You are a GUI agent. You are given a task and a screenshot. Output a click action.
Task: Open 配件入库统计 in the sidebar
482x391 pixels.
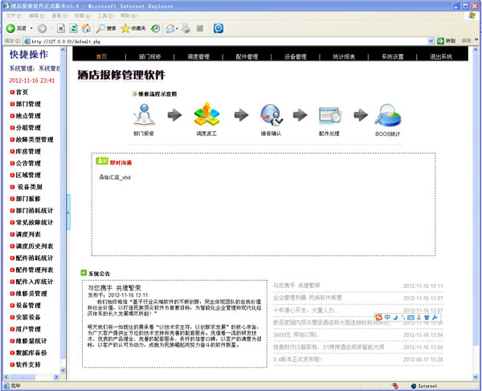[35, 282]
